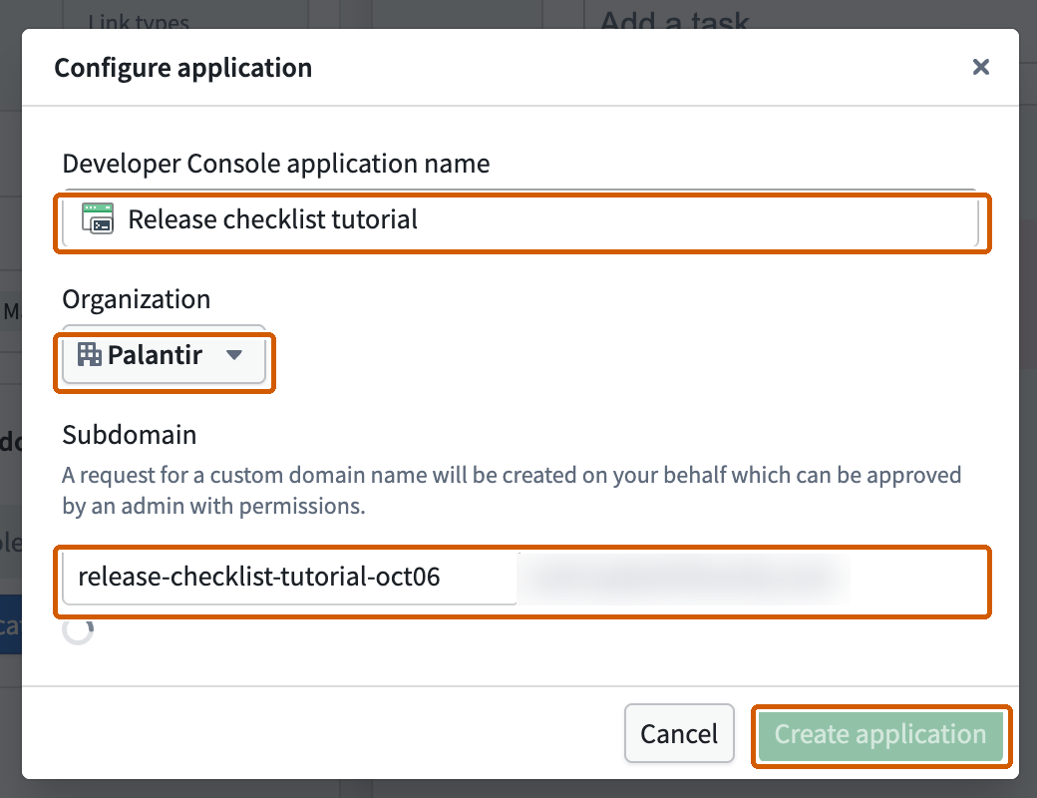Click the custom domain request description text

(x=512, y=491)
